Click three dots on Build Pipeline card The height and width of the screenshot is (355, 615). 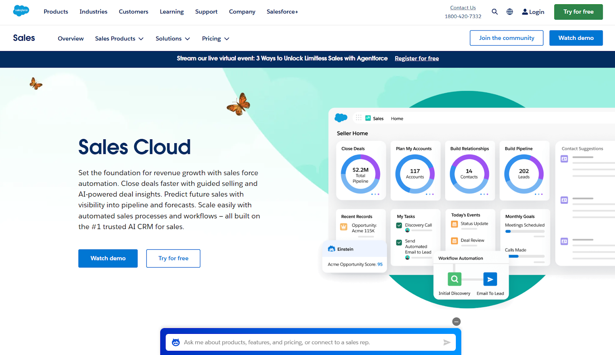click(539, 194)
